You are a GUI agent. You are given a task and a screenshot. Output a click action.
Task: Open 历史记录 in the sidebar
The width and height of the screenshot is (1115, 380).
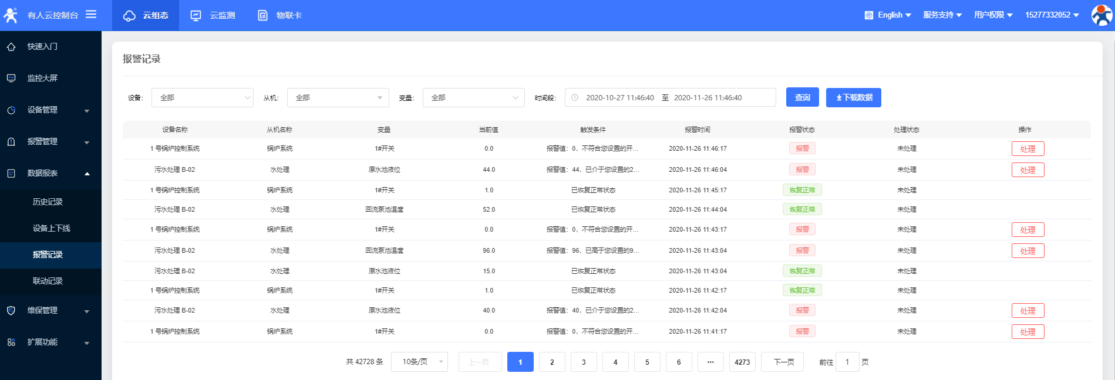pos(48,202)
